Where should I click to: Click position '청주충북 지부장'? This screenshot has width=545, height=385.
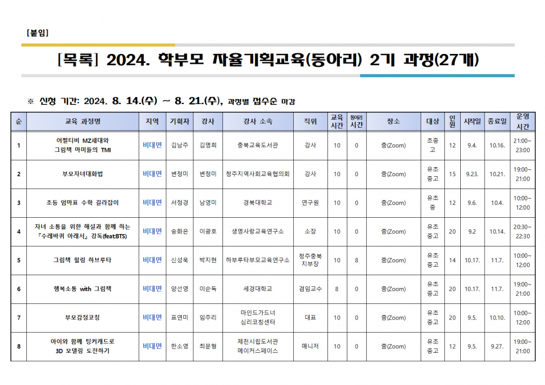pyautogui.click(x=310, y=260)
